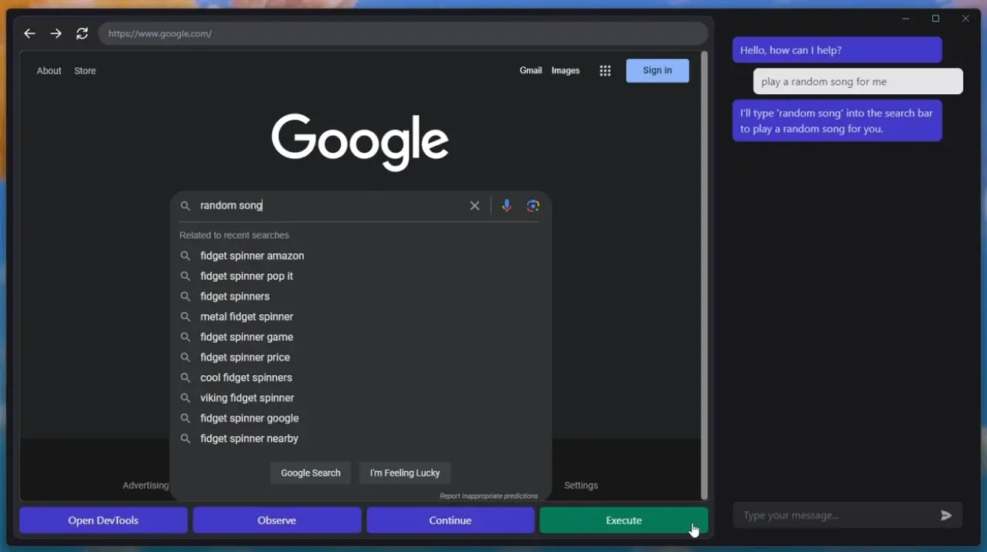Screen dimensions: 987x552
Task: Click the search icon beside 'cool fidget spinners'
Action: [x=185, y=378]
